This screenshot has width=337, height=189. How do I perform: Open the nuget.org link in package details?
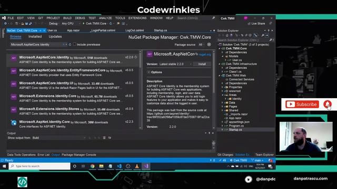pos(205,55)
